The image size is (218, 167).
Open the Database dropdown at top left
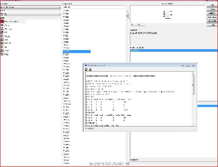point(31,7)
